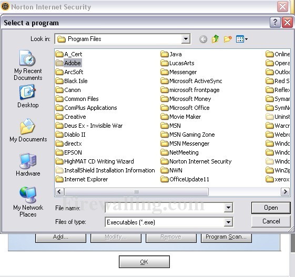Click Add in Norton window

tap(60, 238)
